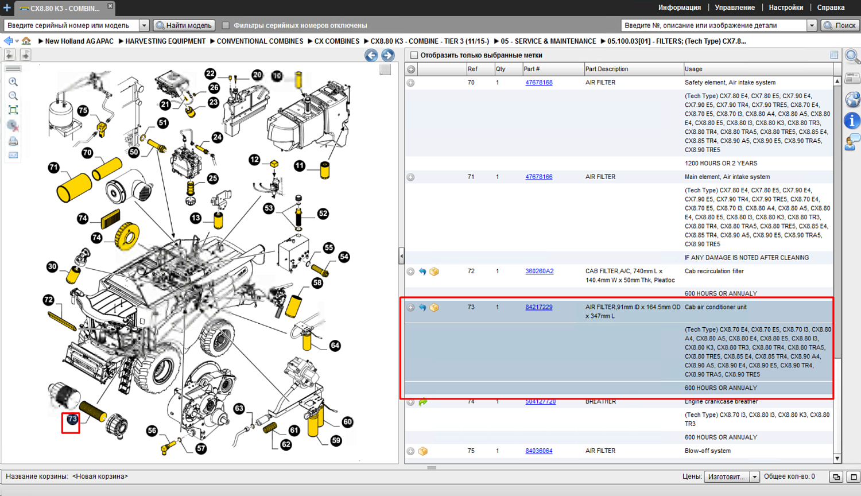The width and height of the screenshot is (861, 496).
Task: Open the 'Управление' menu
Action: pos(735,7)
